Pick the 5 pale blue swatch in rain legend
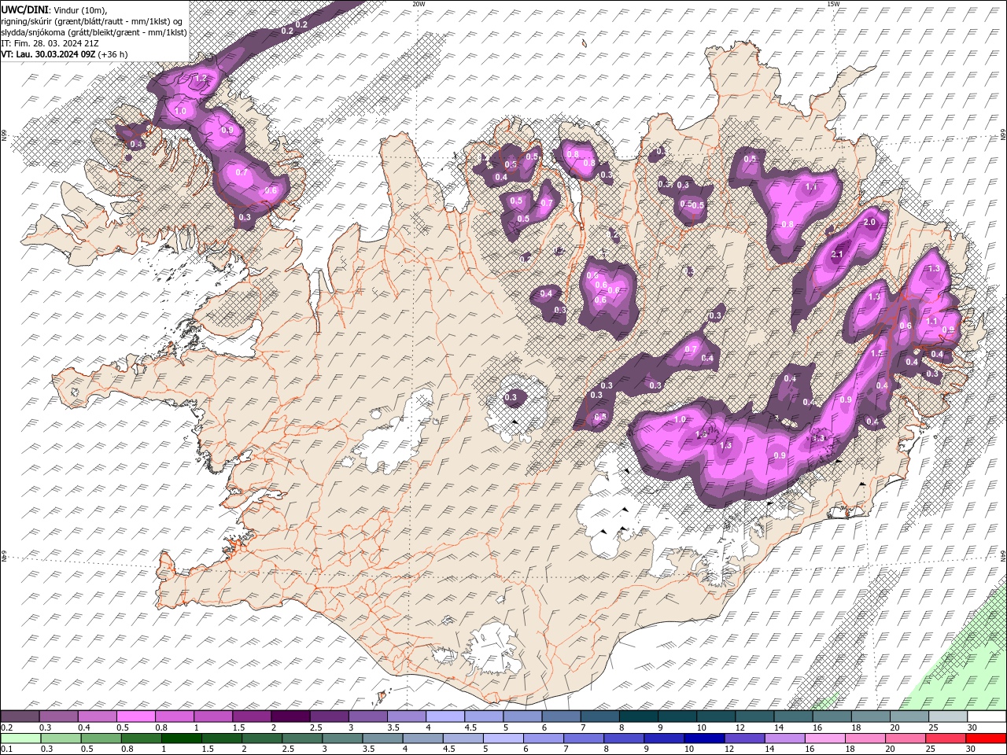 (503, 738)
